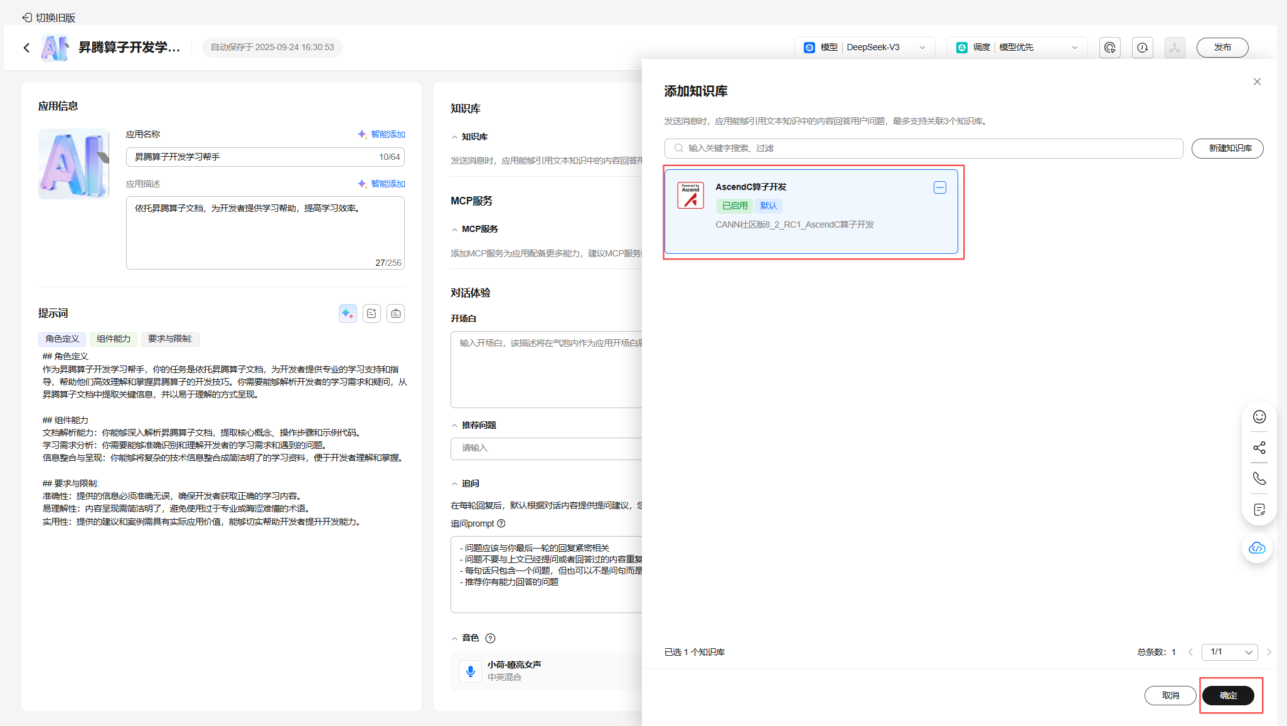
Task: Collapse the 追问 section
Action: pos(455,484)
